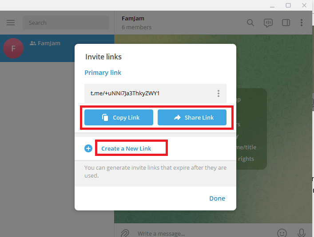The width and height of the screenshot is (314, 237).
Task: Select Create a New Link
Action: 126,148
